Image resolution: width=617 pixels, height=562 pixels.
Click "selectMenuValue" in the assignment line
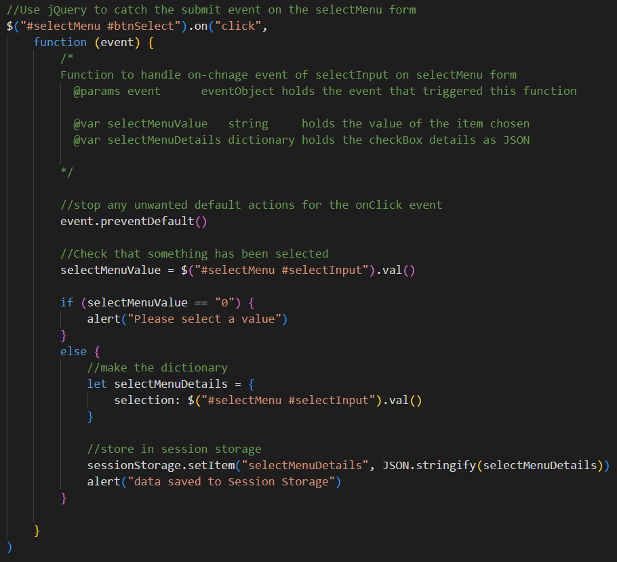(110, 270)
